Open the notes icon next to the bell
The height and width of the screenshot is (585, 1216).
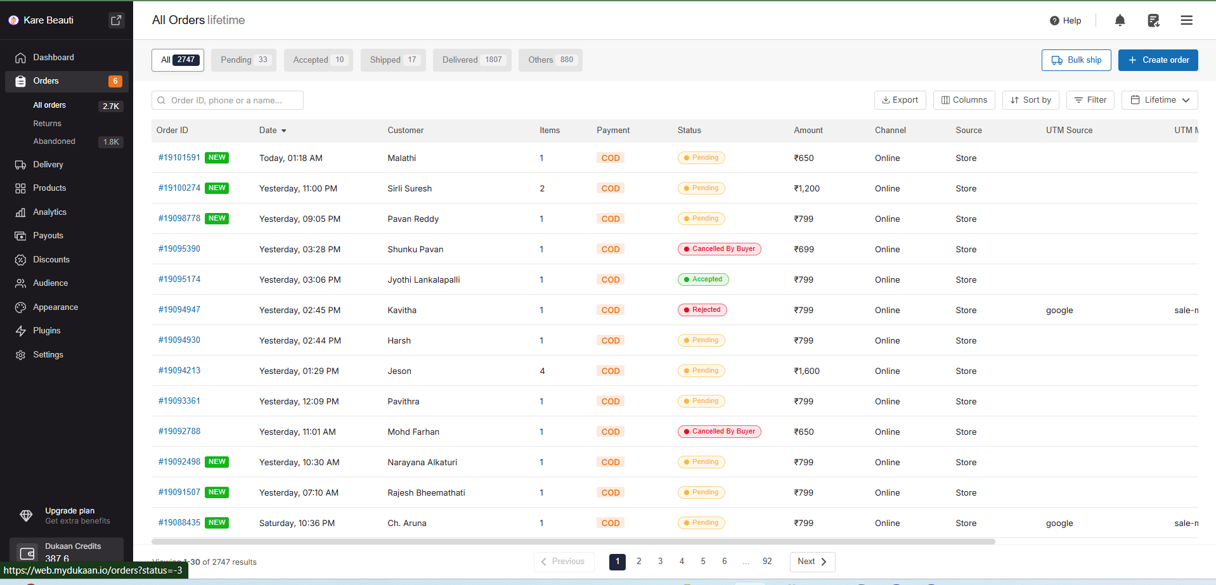click(1153, 20)
